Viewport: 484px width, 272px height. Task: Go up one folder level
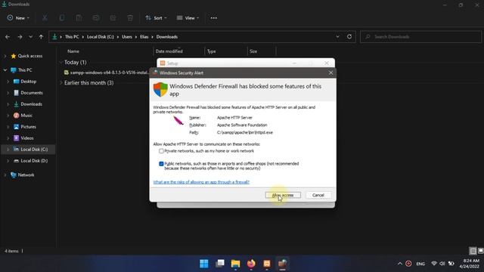41,37
